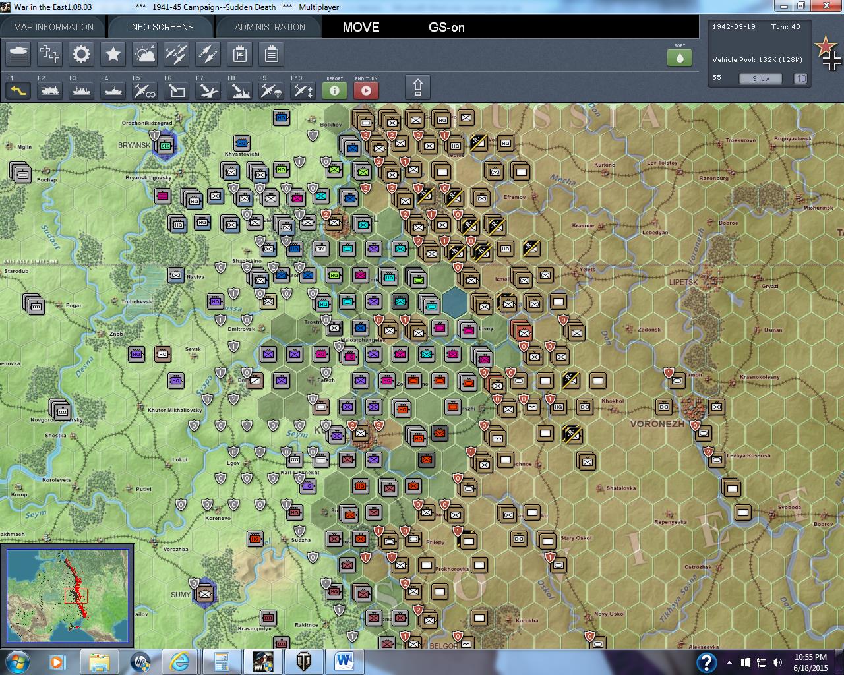
Task: Open Windows Media Player from taskbar
Action: [57, 661]
